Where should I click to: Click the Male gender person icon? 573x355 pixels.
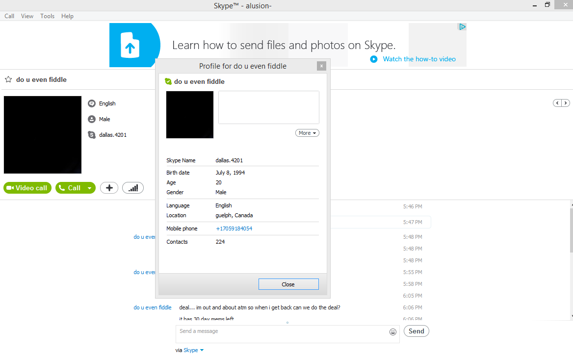[92, 119]
